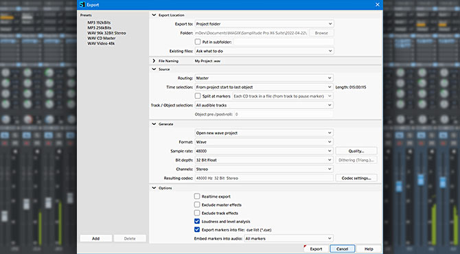Click the Browse button
This screenshot has width=460, height=254.
tap(321, 33)
